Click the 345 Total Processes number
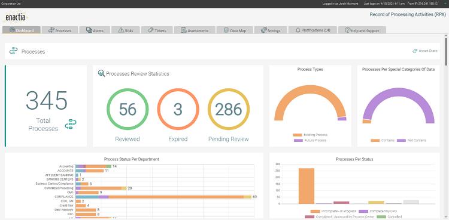This screenshot has height=220, width=449. click(47, 100)
